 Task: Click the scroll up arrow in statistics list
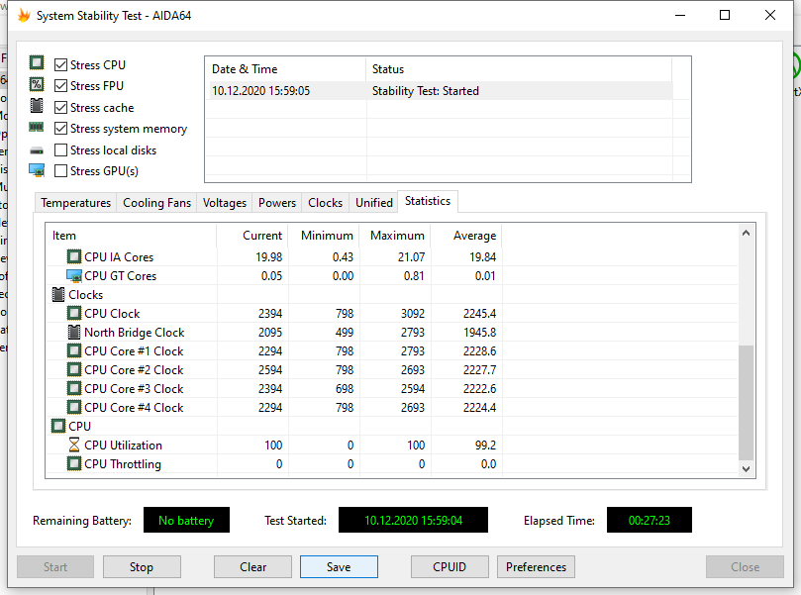coord(746,233)
